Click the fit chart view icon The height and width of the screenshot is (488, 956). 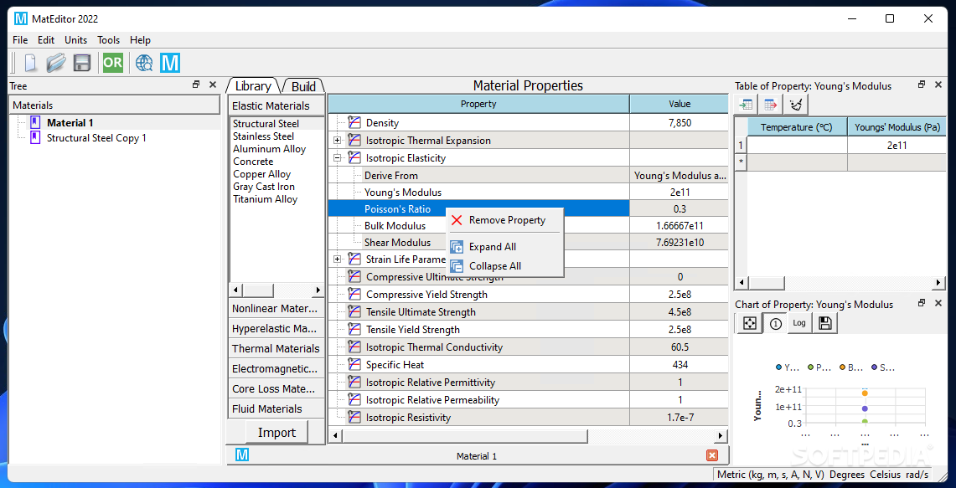[x=750, y=323]
